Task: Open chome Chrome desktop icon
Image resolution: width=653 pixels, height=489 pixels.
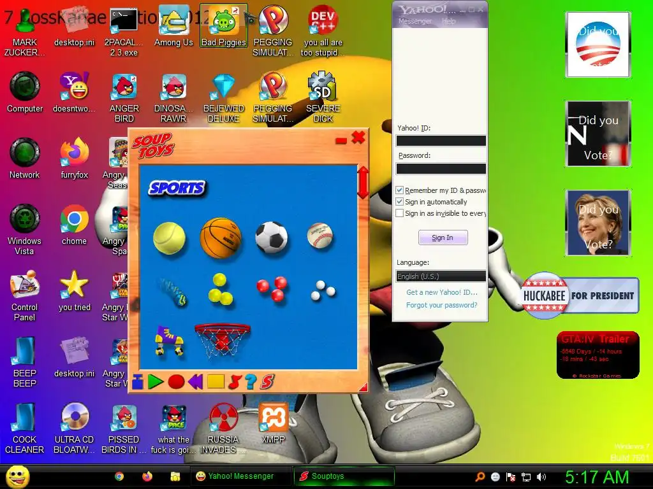Action: click(75, 225)
